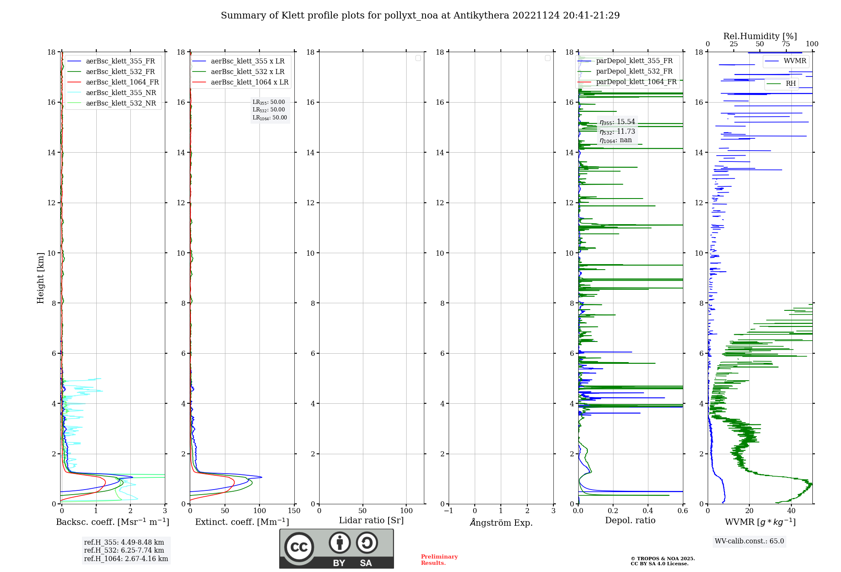Click the Height [km] y-axis label
Screen dimensions: 841x572
(40, 278)
